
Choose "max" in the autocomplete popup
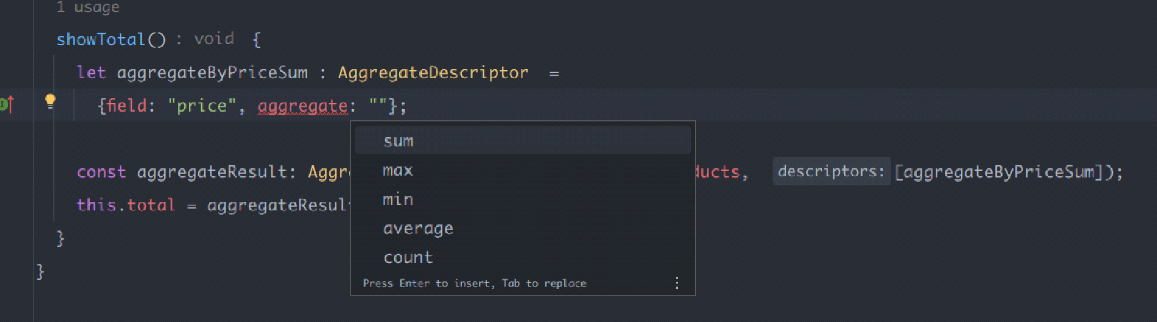(398, 170)
